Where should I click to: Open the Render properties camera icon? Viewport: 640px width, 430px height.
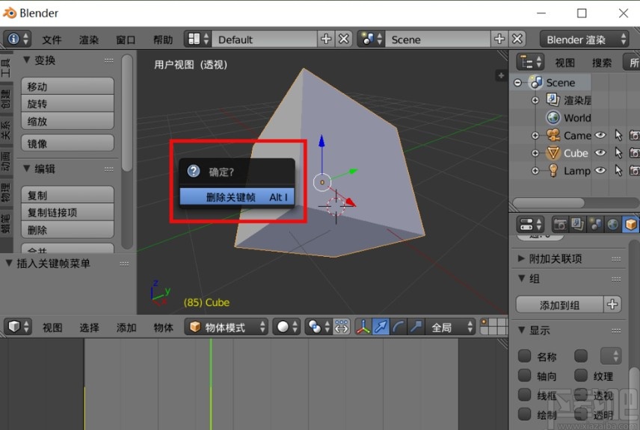(x=561, y=224)
